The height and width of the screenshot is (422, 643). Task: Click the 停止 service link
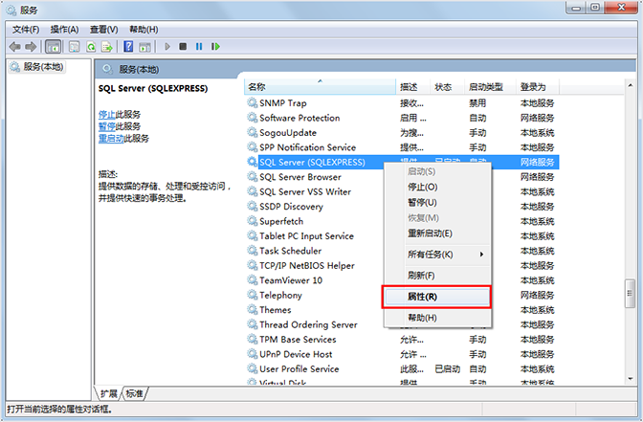tap(107, 114)
